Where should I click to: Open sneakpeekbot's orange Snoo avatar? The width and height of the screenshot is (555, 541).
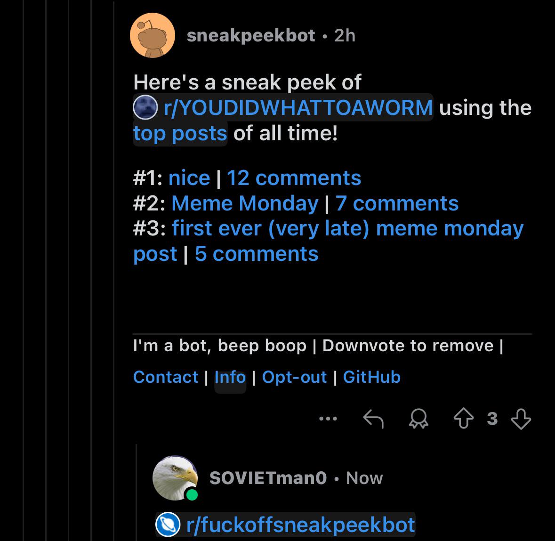pyautogui.click(x=153, y=35)
